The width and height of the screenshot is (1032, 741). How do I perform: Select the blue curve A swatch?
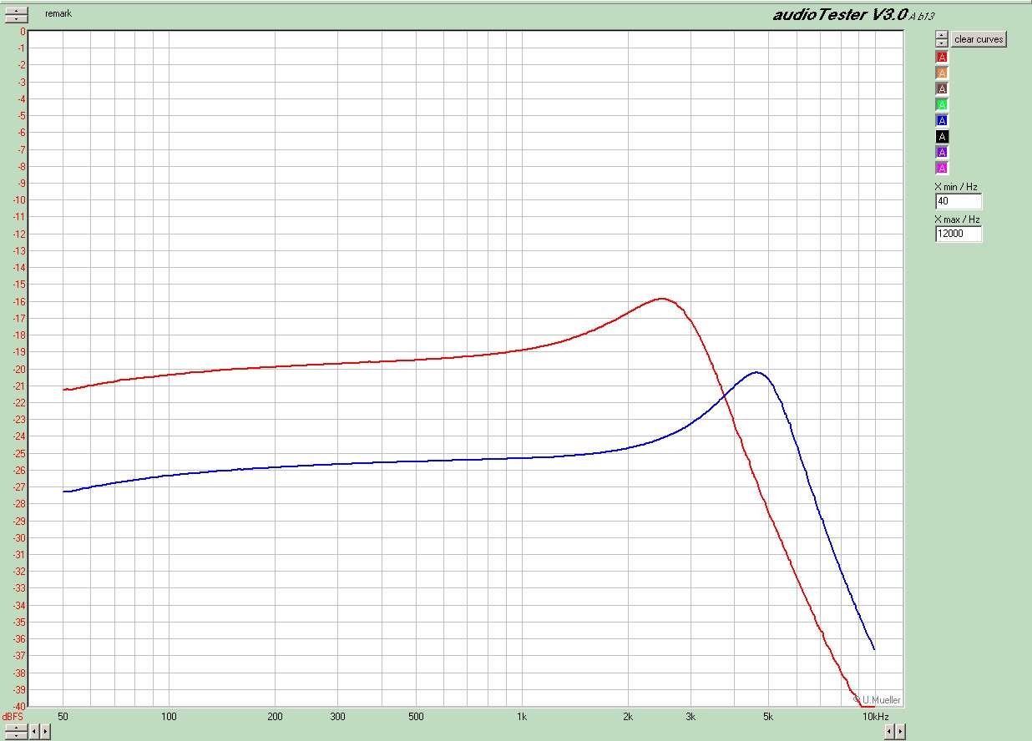[942, 120]
